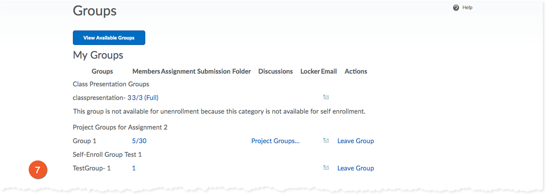Leave Group 1 using Leave Group link
The height and width of the screenshot is (195, 546).
pos(355,141)
